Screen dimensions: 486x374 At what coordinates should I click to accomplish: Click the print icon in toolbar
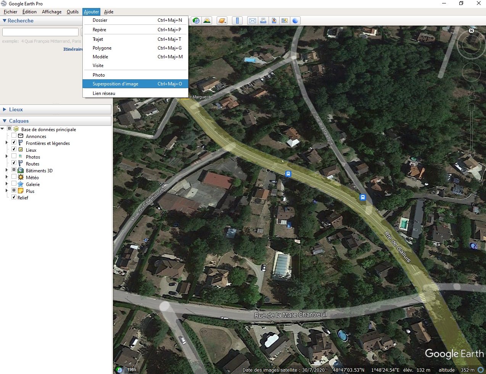(x=263, y=21)
